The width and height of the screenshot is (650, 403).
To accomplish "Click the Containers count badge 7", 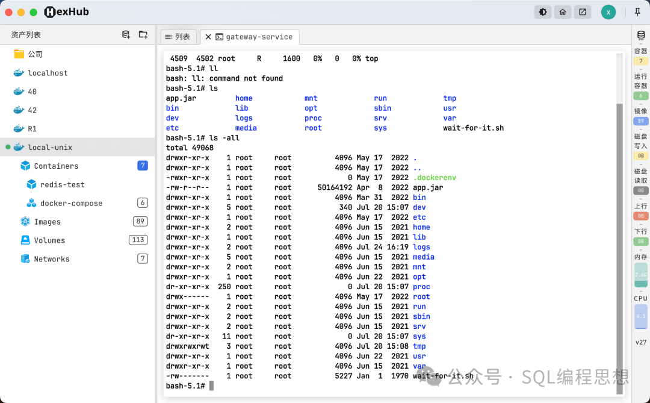I will pyautogui.click(x=143, y=166).
